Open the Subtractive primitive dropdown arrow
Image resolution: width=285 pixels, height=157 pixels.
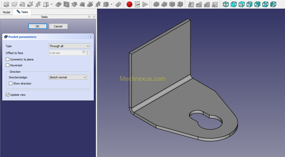click(x=111, y=4)
